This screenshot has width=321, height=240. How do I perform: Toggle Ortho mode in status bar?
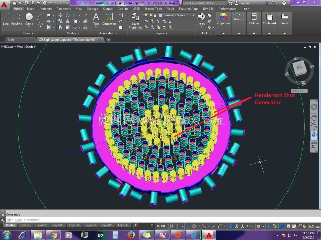(x=188, y=226)
